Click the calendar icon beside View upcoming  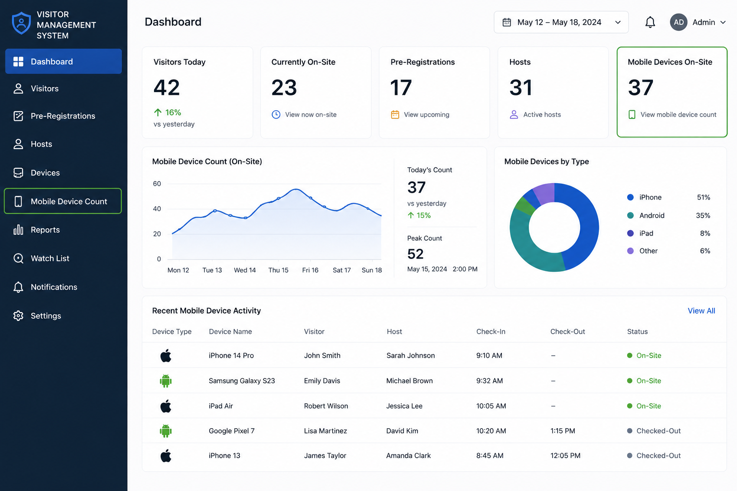395,115
